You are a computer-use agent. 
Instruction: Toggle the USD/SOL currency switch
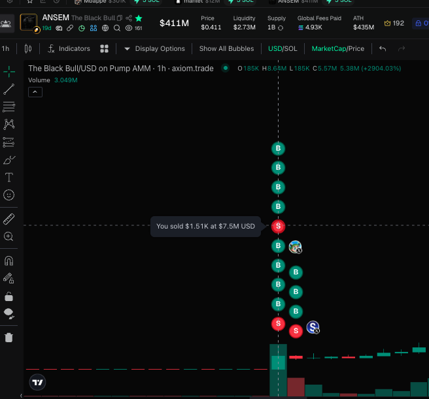point(283,48)
